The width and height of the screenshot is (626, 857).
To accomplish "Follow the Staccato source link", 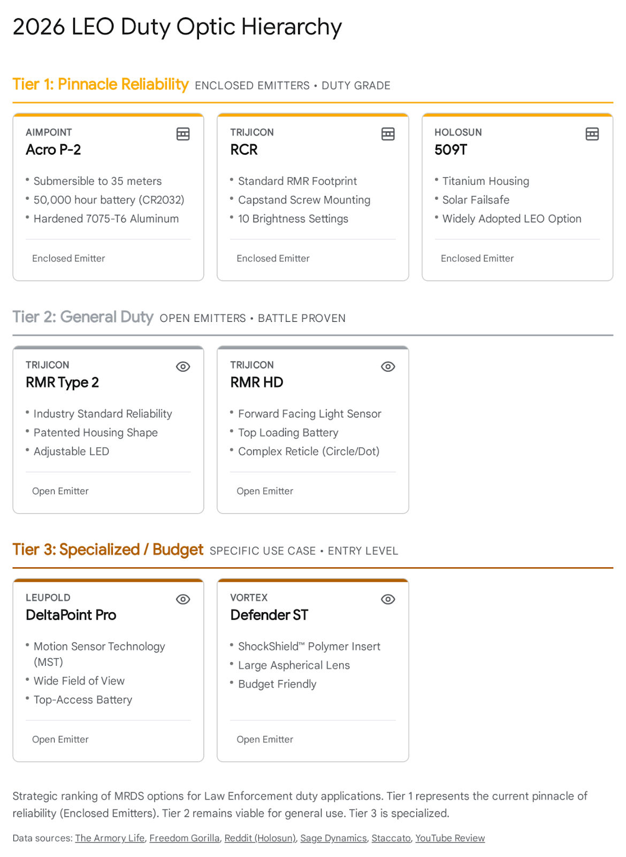I will click(391, 838).
